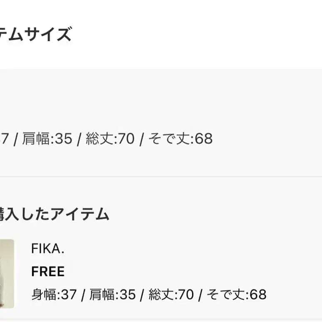Click the 購入したアイテム section heading
322x322 pixels.
point(54,214)
